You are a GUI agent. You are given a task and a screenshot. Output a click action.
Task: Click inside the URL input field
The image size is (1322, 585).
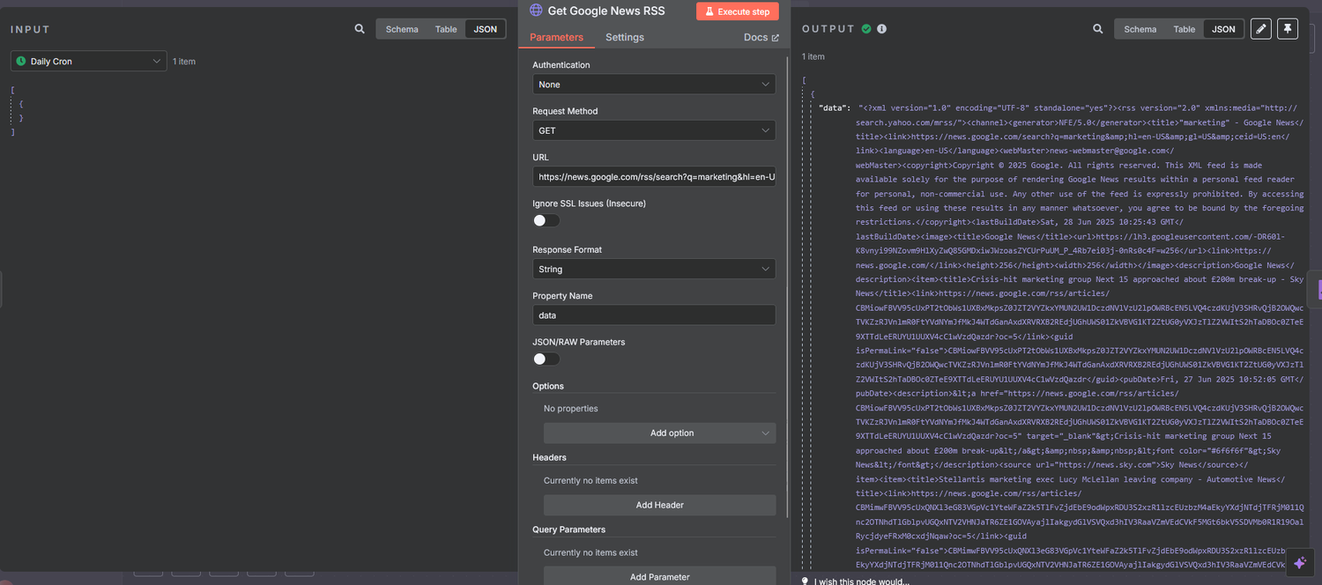click(x=654, y=176)
